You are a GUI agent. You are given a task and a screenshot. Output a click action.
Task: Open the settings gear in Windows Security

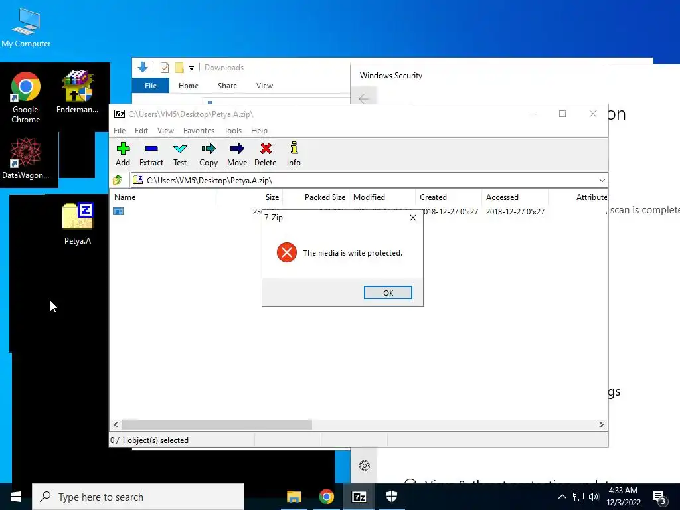coord(365,466)
